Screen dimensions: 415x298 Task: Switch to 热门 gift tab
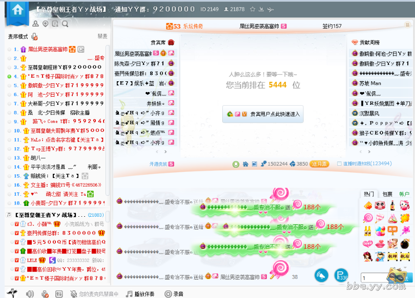(x=369, y=194)
